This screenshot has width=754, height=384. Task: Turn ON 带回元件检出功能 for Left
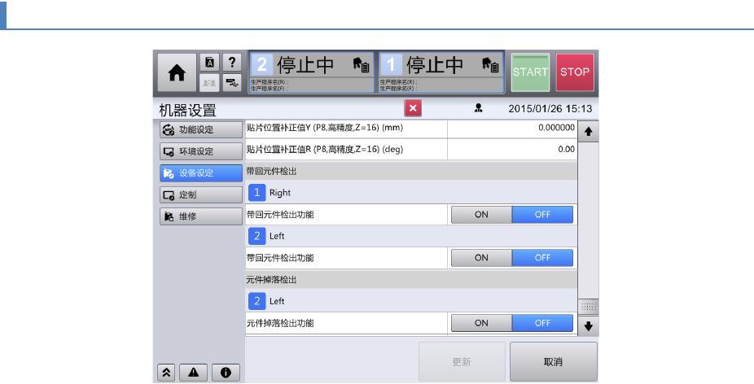pos(481,258)
